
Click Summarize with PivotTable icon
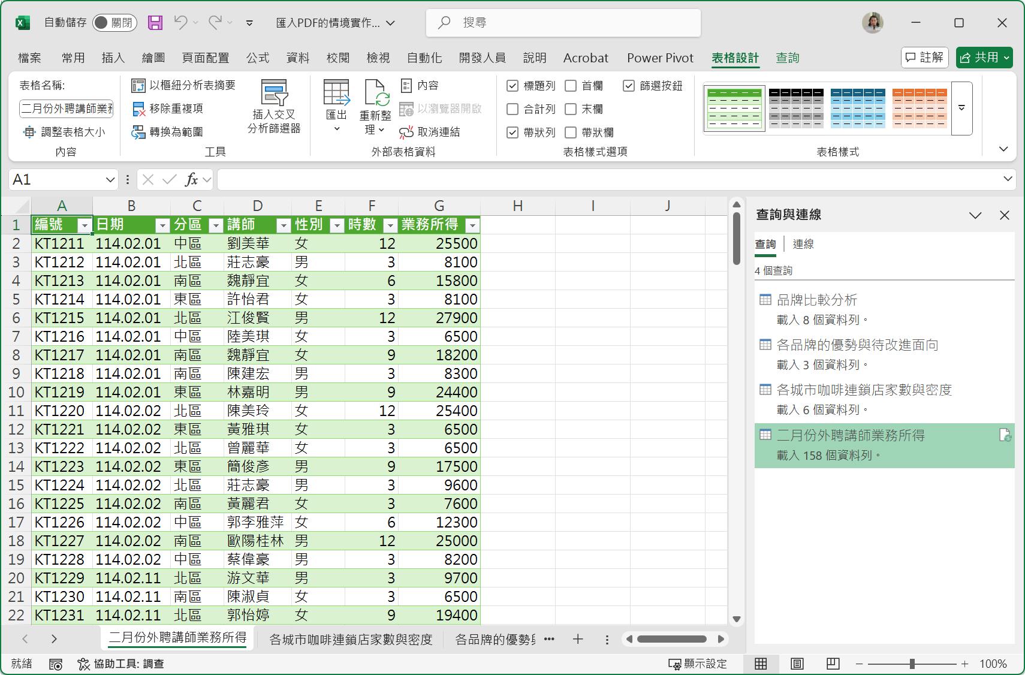(138, 86)
